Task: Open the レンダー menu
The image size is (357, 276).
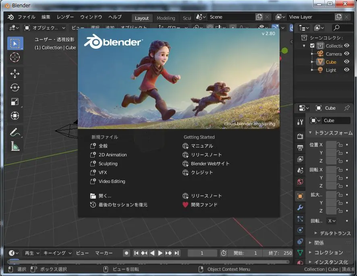Action: point(65,17)
